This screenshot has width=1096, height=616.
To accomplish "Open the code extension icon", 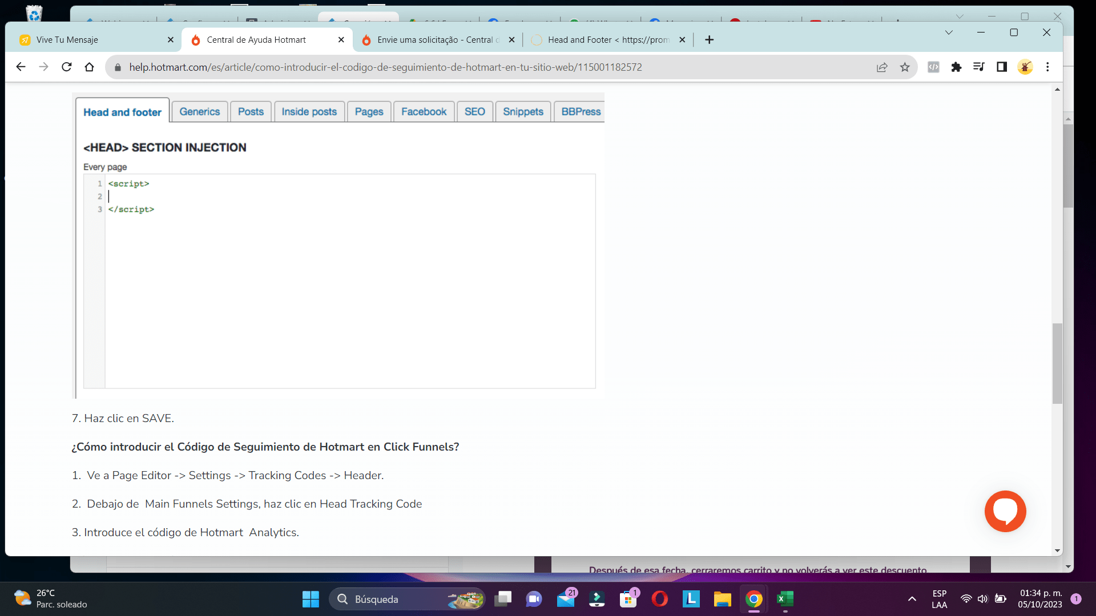I will [x=933, y=67].
